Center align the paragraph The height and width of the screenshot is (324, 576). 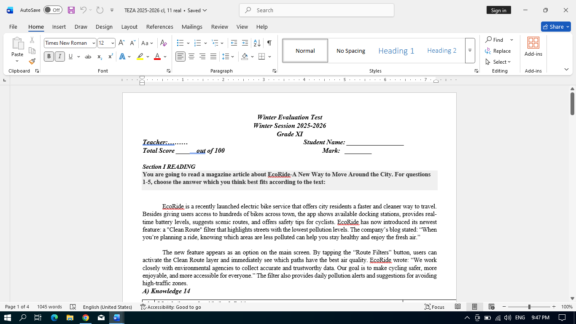191,57
